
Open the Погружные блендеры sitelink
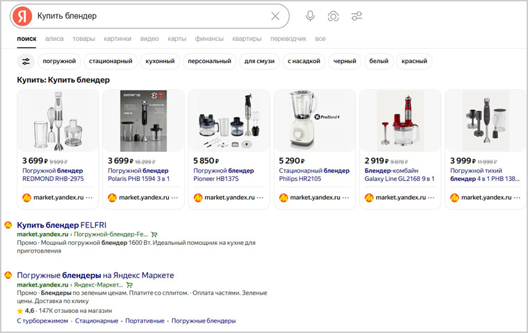204,321
